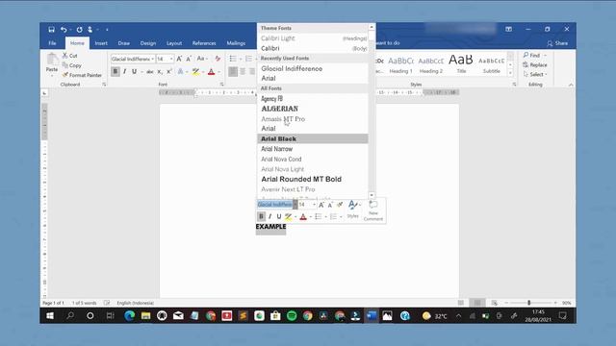Choose Arial Black from font list
This screenshot has width=616, height=346.
[x=313, y=138]
